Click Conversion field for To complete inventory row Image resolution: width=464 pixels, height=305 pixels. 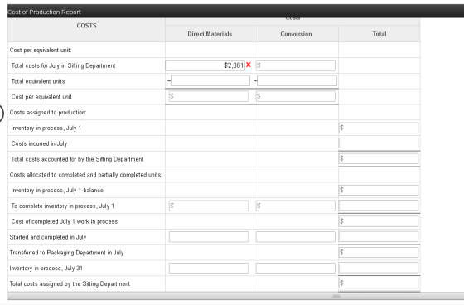[x=295, y=206]
